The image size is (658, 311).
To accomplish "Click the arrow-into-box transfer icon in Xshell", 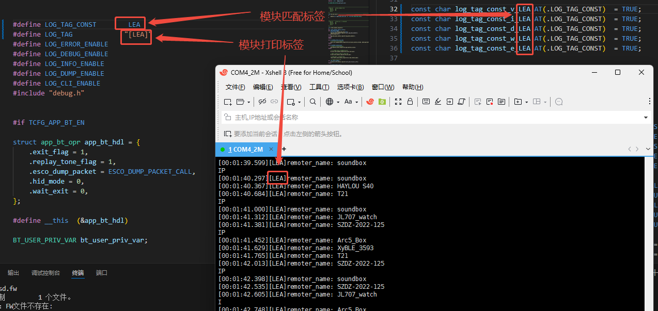I will point(450,102).
